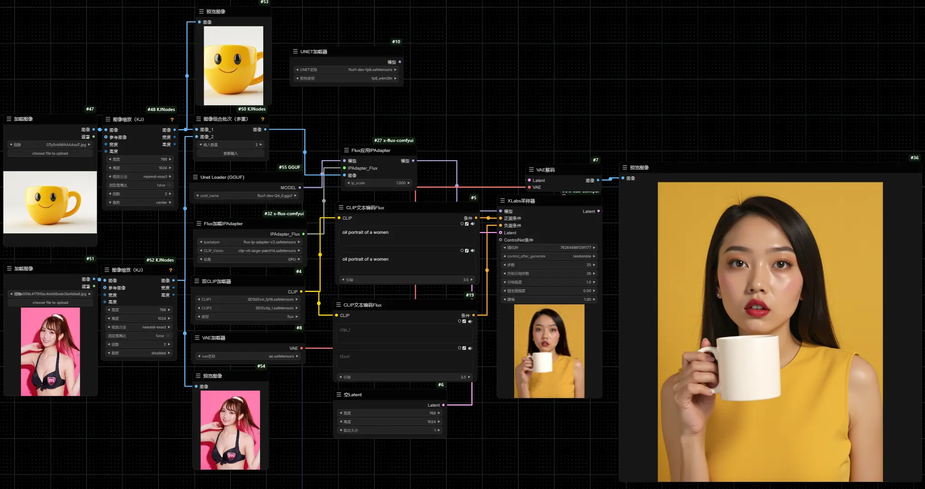925x489 pixels.
Task: Toggle the checkbox above the clip_l field
Action: [464, 322]
